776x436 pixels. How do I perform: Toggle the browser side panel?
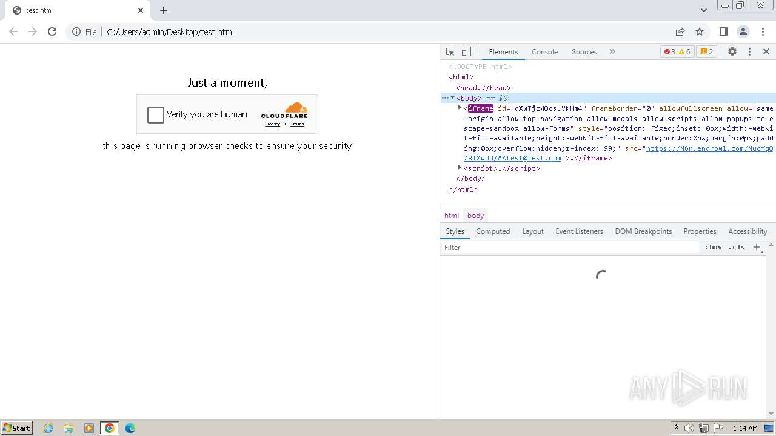(724, 31)
